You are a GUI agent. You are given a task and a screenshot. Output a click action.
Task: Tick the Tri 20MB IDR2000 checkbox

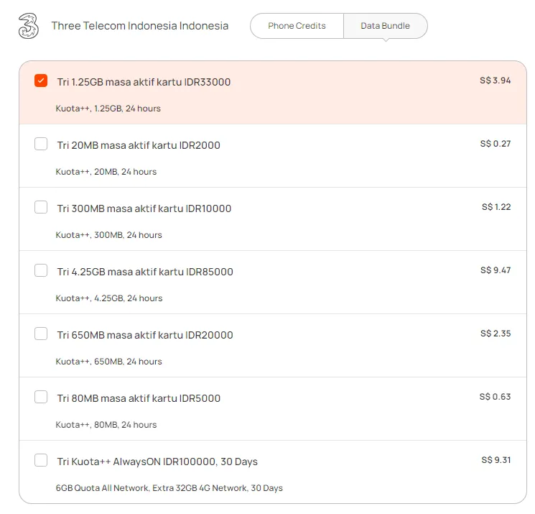(x=41, y=144)
